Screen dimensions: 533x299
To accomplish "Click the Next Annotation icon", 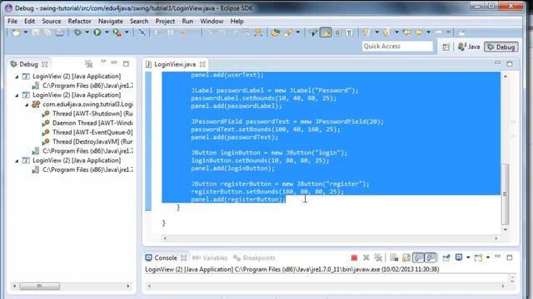I will [x=366, y=32].
